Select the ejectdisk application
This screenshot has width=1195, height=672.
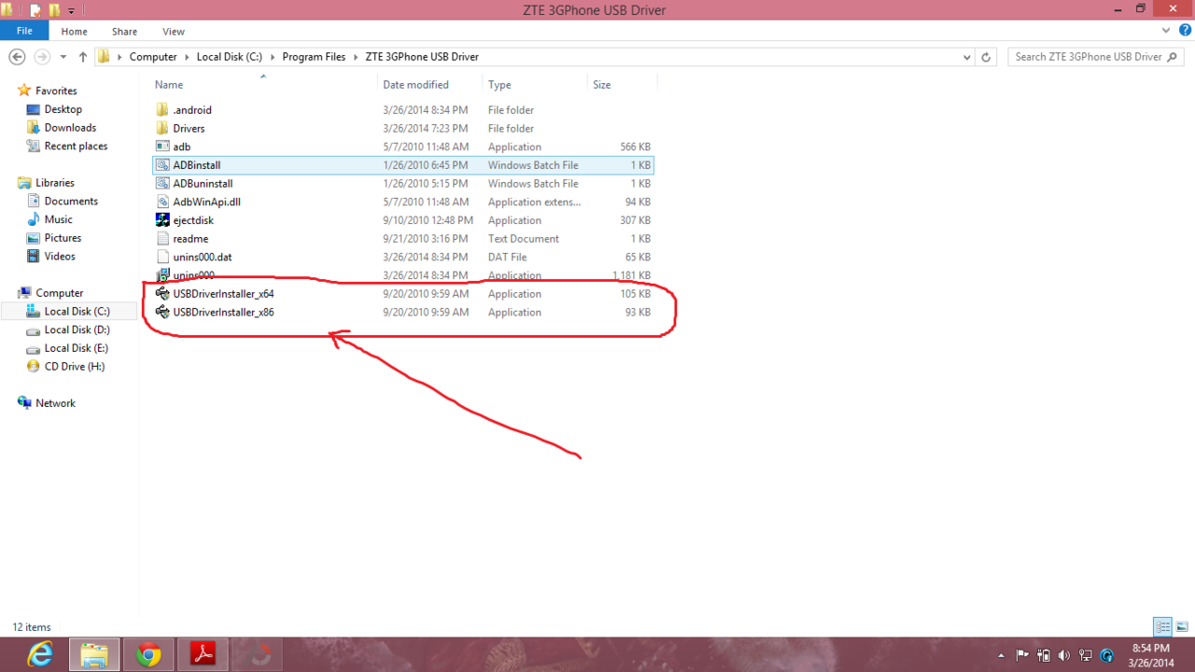pyautogui.click(x=193, y=220)
